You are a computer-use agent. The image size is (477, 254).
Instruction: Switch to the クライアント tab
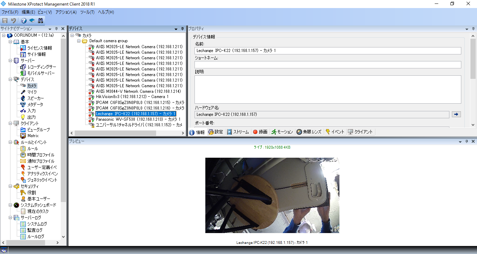(361, 132)
